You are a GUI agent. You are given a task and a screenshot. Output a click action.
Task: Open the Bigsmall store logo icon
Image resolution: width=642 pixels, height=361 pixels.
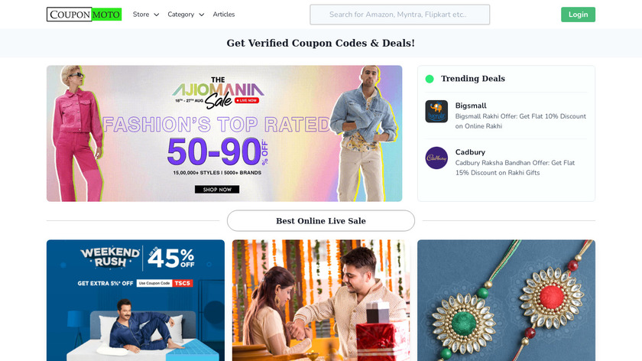click(x=436, y=112)
